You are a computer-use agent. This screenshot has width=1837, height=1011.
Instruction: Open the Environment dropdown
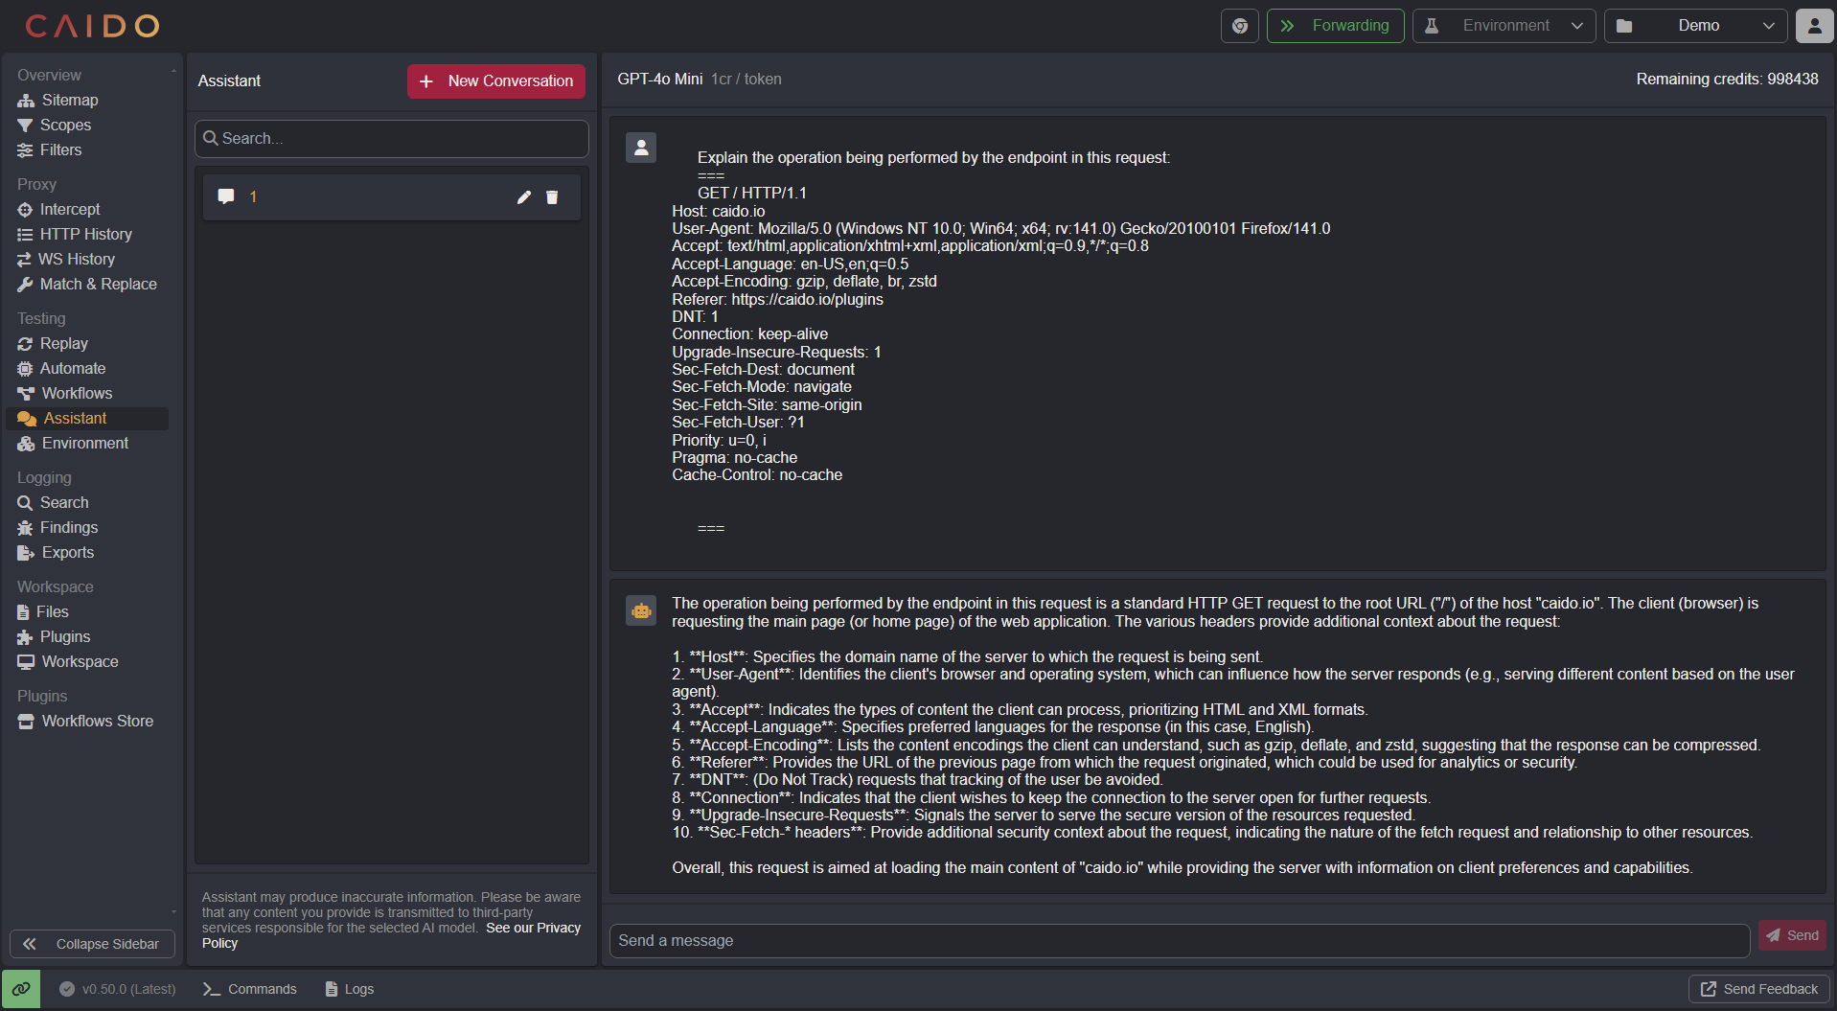pyautogui.click(x=1504, y=26)
